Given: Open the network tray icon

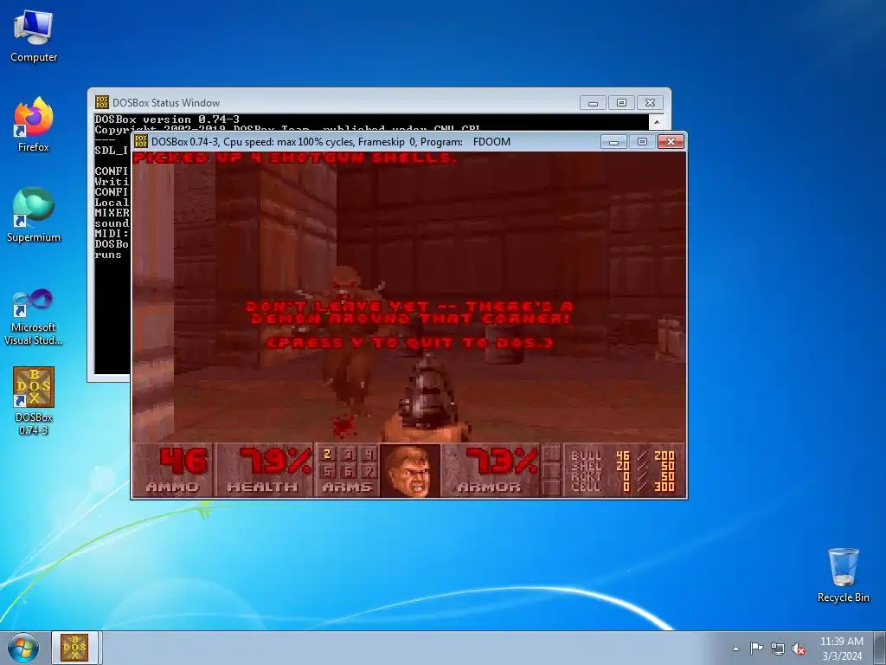Looking at the screenshot, I should 778,649.
